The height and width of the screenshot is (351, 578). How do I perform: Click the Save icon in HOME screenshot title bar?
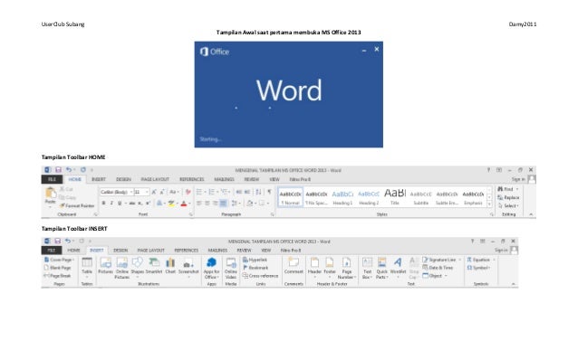coord(58,169)
